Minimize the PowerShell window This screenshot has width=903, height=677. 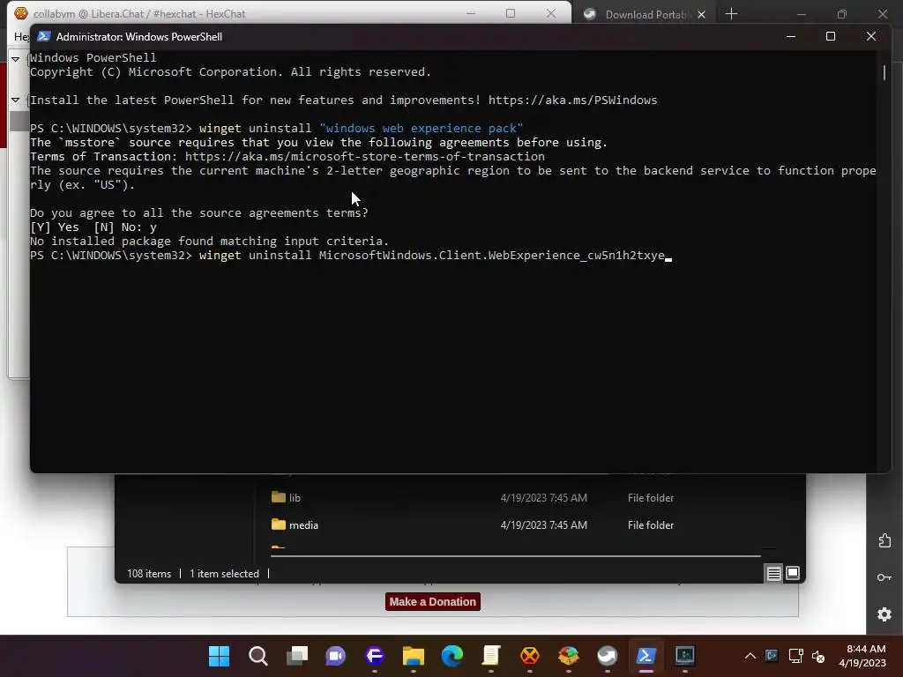point(791,36)
